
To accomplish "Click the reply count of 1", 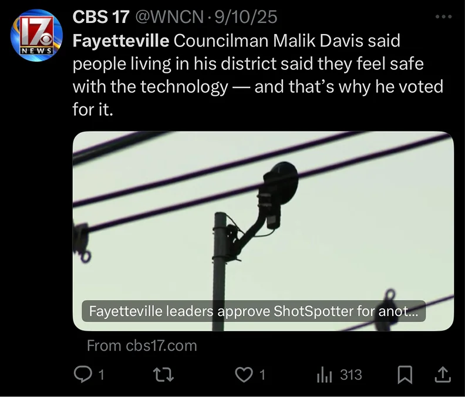I will tap(101, 375).
